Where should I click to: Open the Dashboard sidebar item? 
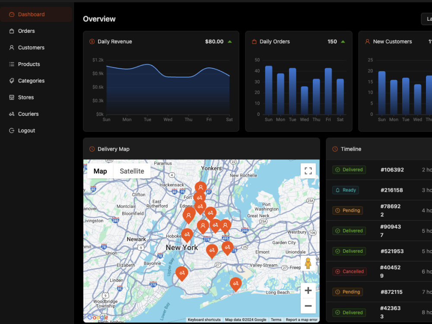pyautogui.click(x=36, y=14)
